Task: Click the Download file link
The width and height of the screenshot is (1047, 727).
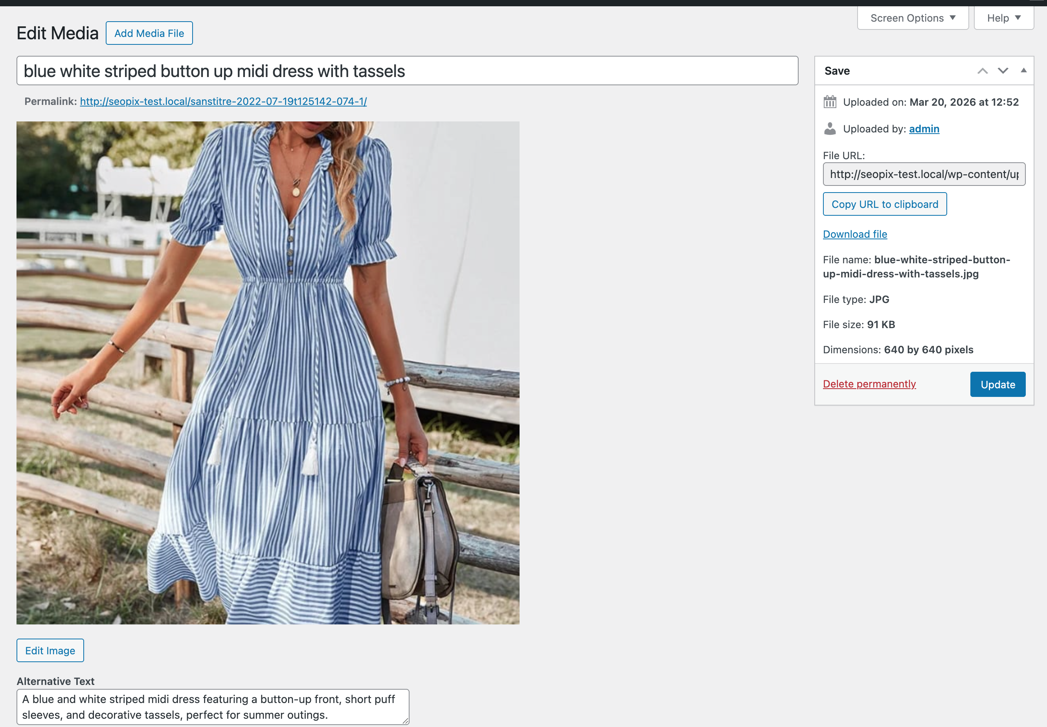Action: coord(855,234)
